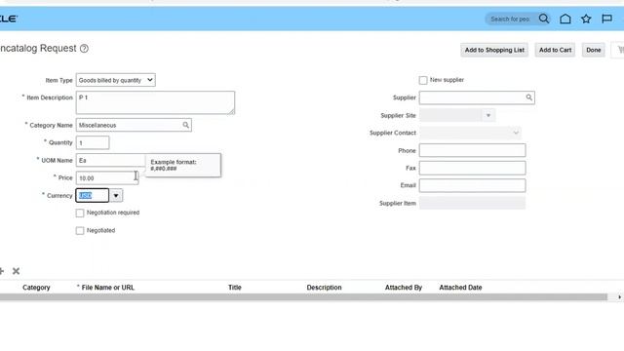Check Negotiation required box

click(x=80, y=213)
